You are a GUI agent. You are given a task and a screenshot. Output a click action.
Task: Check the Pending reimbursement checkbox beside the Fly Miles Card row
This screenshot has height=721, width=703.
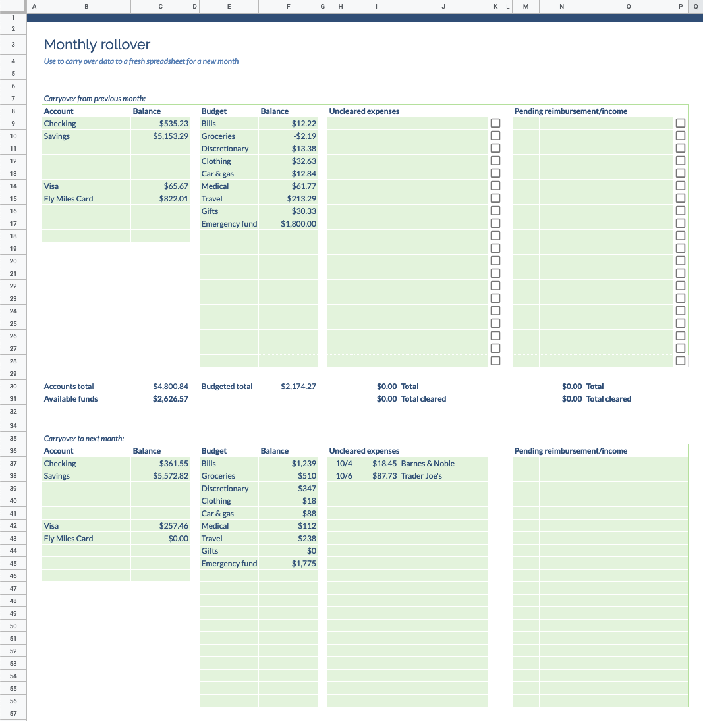tap(680, 198)
